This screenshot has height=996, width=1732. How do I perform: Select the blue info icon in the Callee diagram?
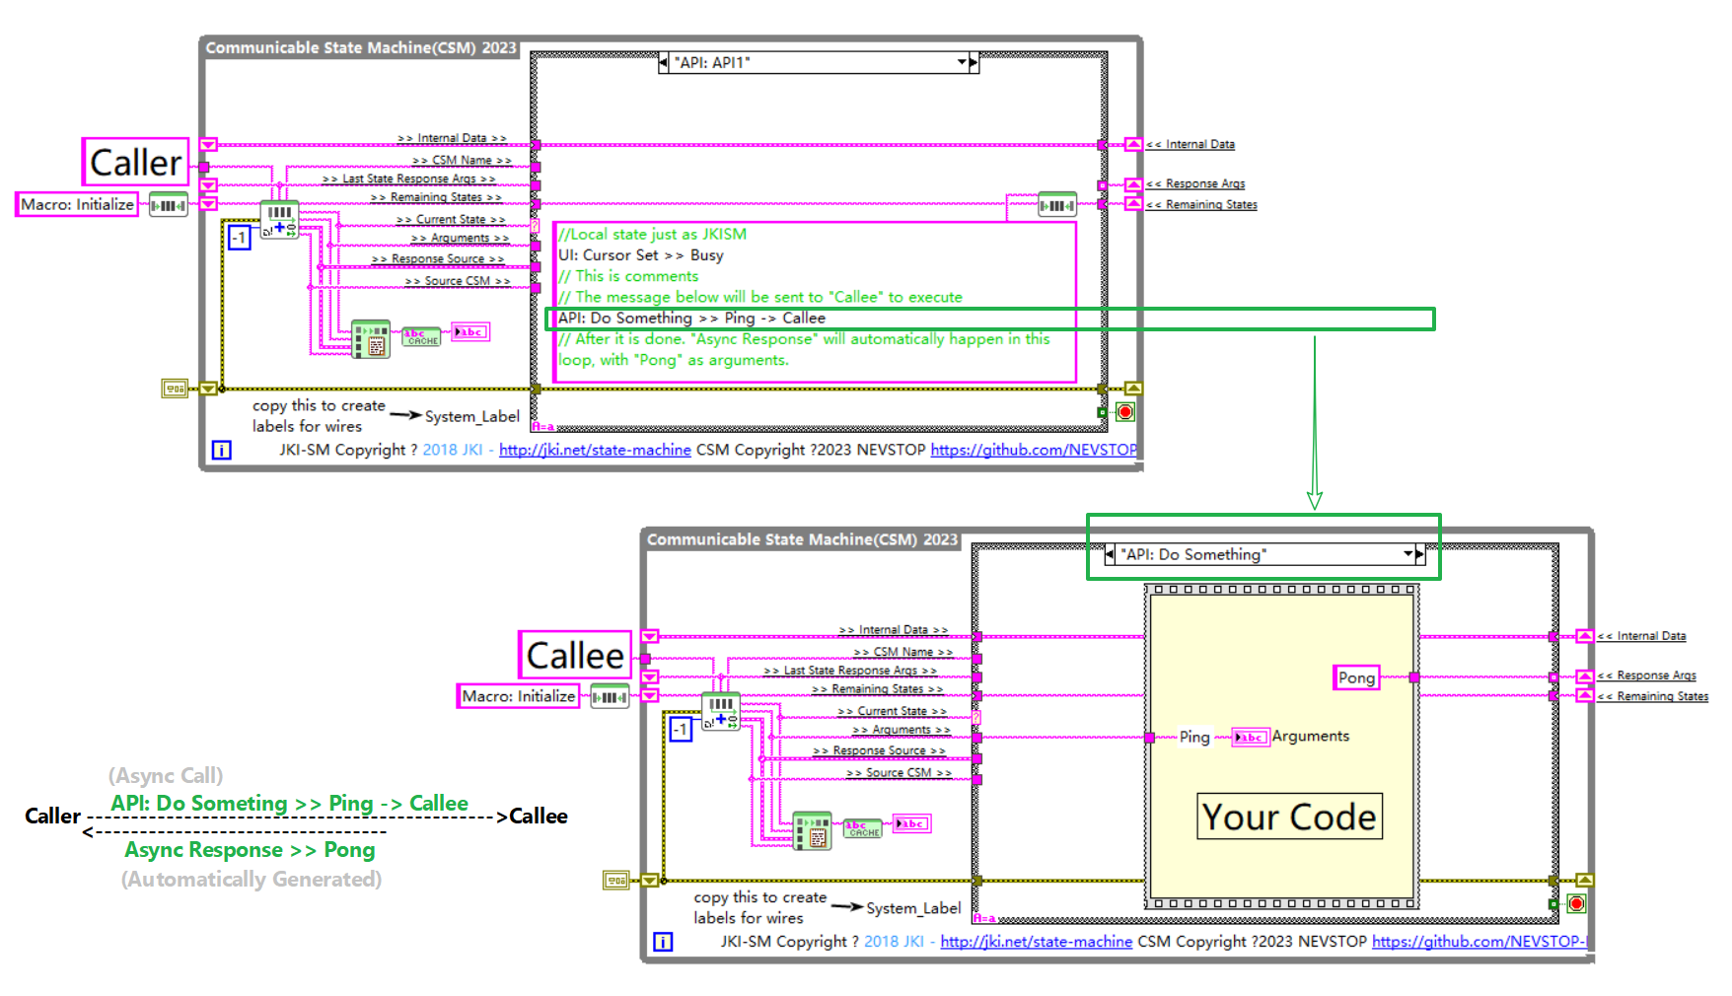tap(663, 942)
